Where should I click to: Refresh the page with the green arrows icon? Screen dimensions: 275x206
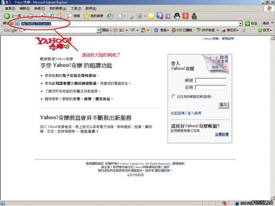[51, 16]
